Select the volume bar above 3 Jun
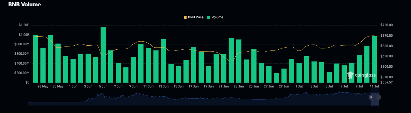The height and width of the screenshot is (113, 411). click(x=88, y=68)
